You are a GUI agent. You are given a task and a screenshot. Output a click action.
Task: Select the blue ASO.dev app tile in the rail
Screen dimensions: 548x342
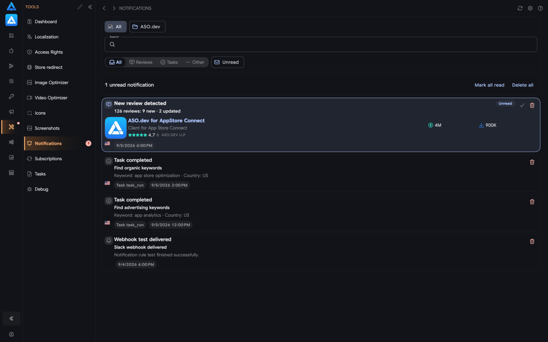[x=11, y=20]
